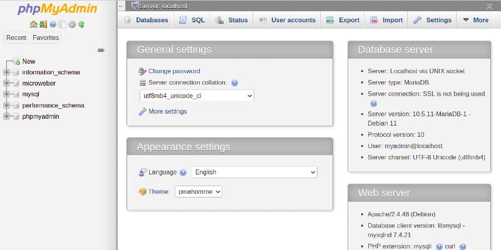Expand the performance_schema tree node
Image resolution: width=501 pixels, height=250 pixels.
click(7, 105)
